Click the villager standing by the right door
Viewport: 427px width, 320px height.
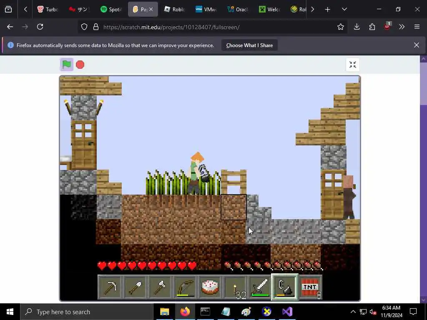point(349,197)
